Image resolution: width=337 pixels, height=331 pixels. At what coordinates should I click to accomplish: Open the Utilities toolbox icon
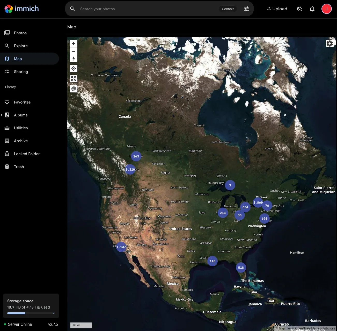pos(7,128)
